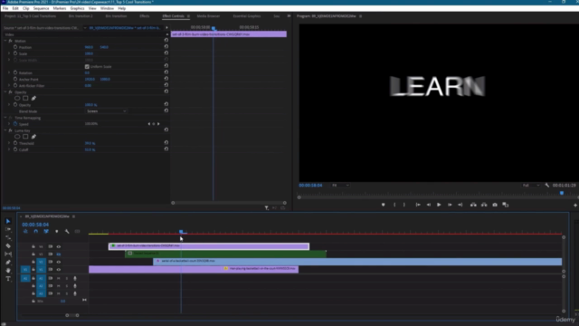The height and width of the screenshot is (326, 579).
Task: Step forward one frame in Program Monitor
Action: [450, 205]
